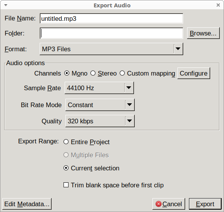Click the Cancel button with red icon
The width and height of the screenshot is (224, 212).
[169, 204]
